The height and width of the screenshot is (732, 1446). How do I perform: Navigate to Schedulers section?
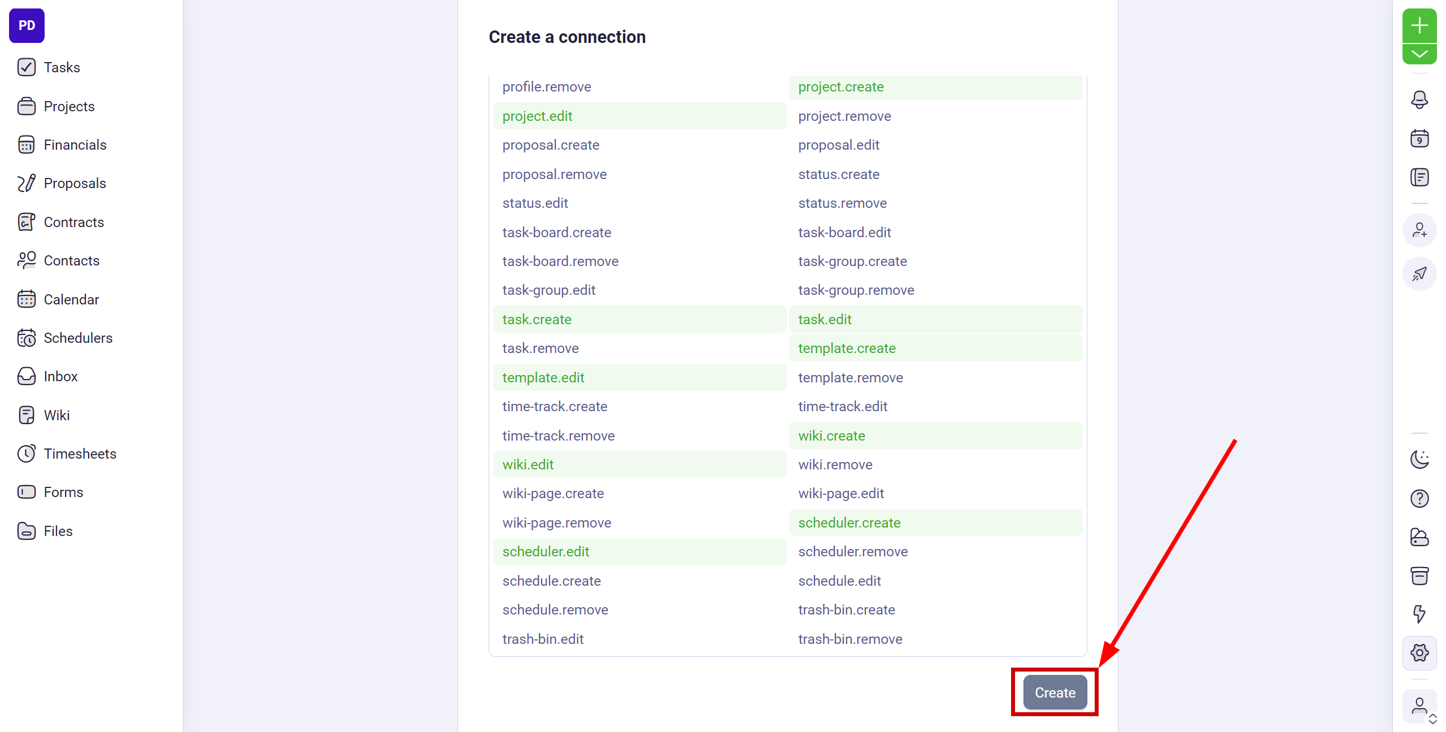[77, 338]
